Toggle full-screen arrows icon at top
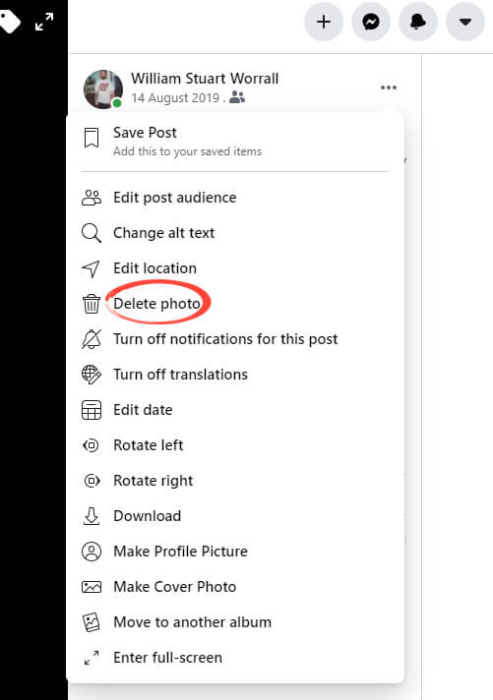 [x=44, y=22]
